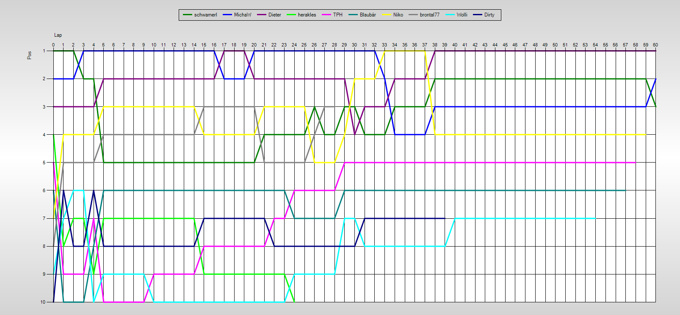680x315 pixels.
Task: Select the Dirty name in the legend
Action: 489,15
